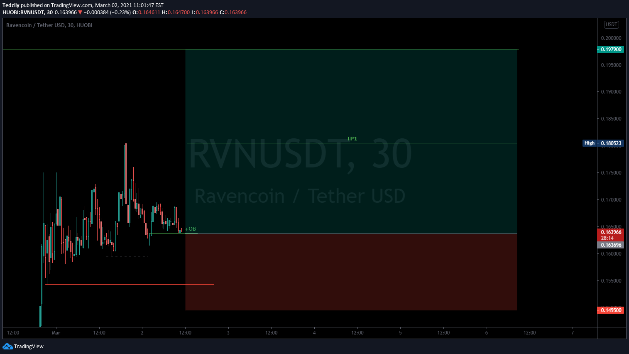Click the low value L:0.163966

pyautogui.click(x=205, y=12)
